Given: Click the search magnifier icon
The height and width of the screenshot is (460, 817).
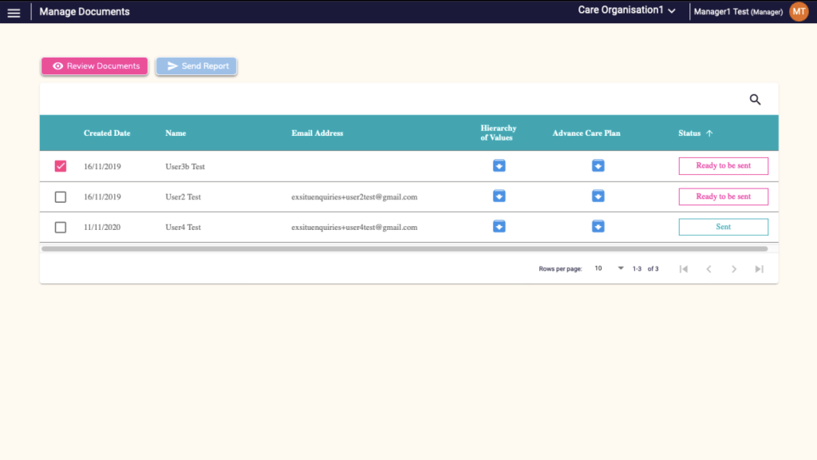Looking at the screenshot, I should pos(755,100).
